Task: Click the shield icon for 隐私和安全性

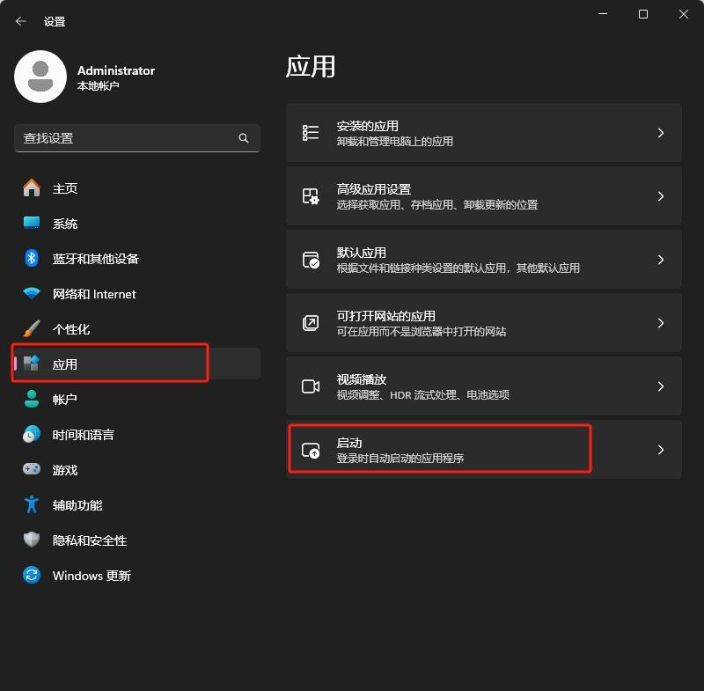Action: pyautogui.click(x=32, y=540)
